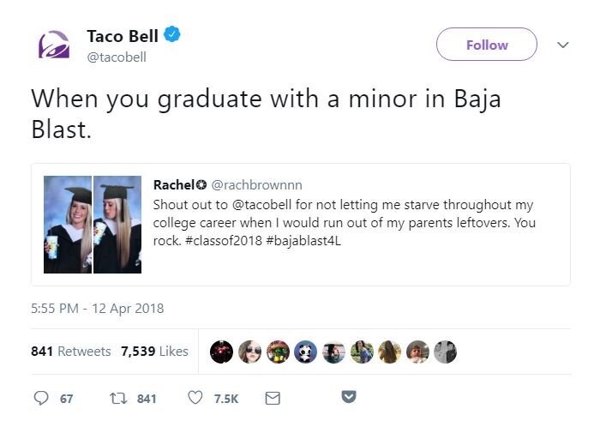The width and height of the screenshot is (600, 427).
Task: Click the reply speech bubble icon
Action: (42, 398)
